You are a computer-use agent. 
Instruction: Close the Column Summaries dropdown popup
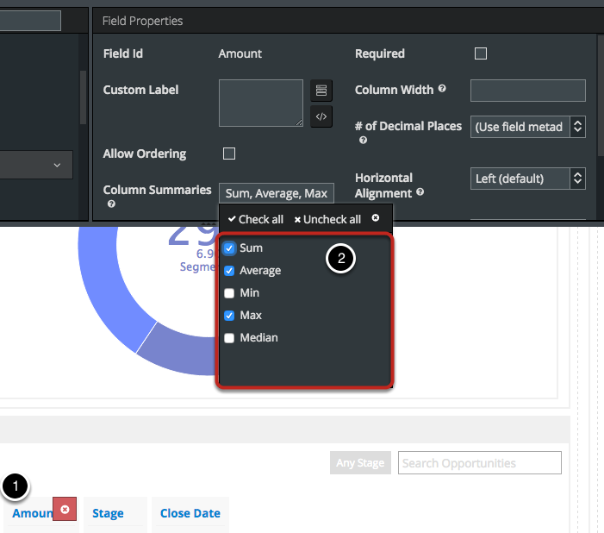[x=376, y=218]
